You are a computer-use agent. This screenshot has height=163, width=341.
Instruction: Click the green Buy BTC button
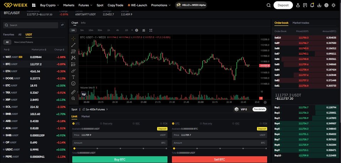[120, 159]
